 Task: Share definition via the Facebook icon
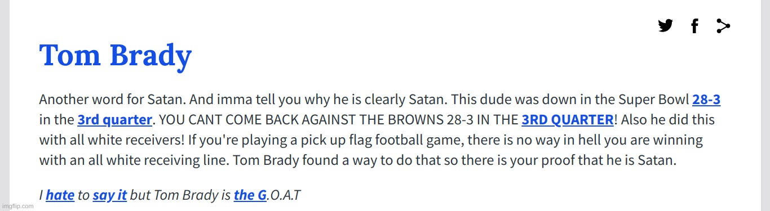pyautogui.click(x=694, y=25)
